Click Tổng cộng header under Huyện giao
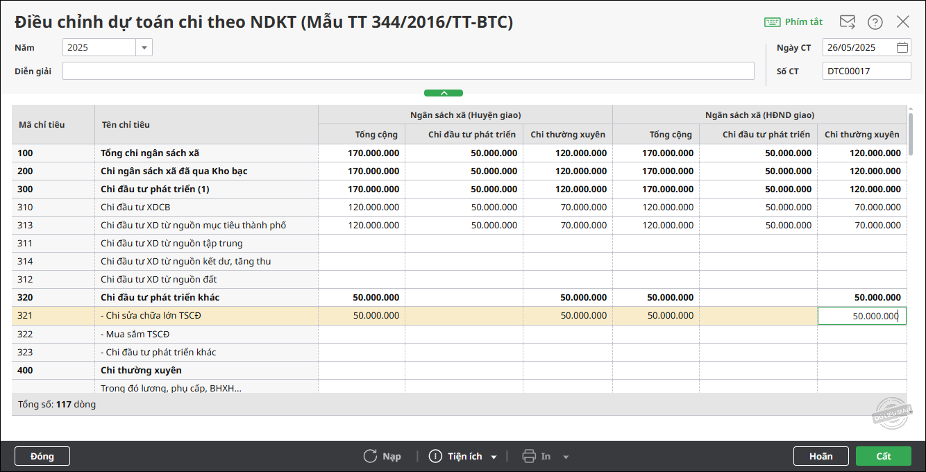926x472 pixels. 362,135
